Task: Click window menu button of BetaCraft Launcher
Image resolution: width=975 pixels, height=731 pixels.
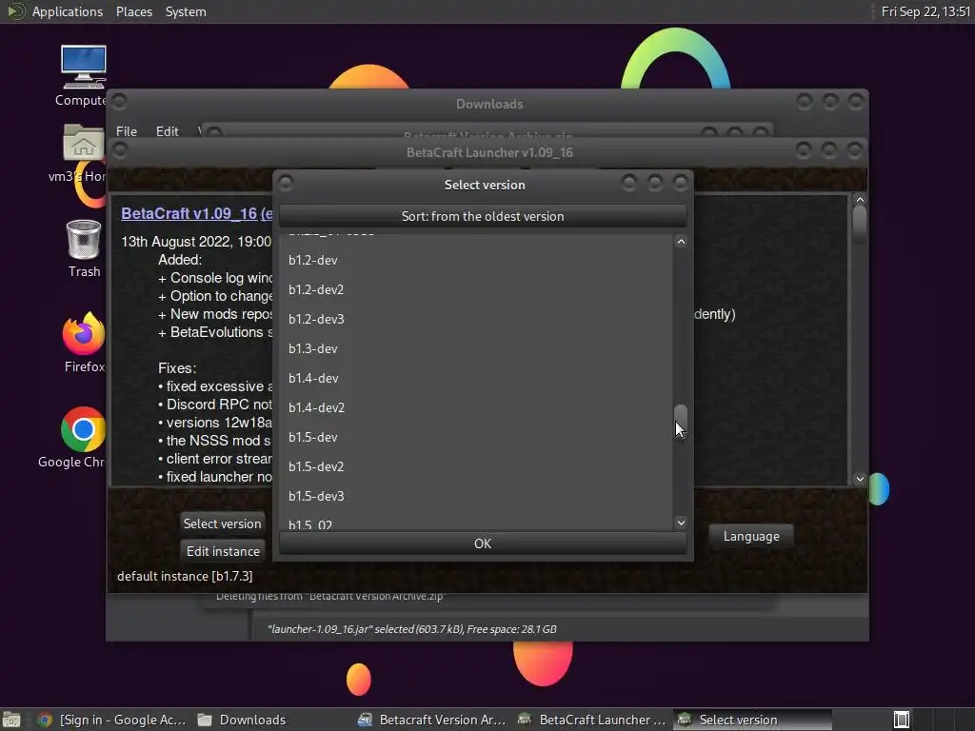Action: [x=120, y=150]
